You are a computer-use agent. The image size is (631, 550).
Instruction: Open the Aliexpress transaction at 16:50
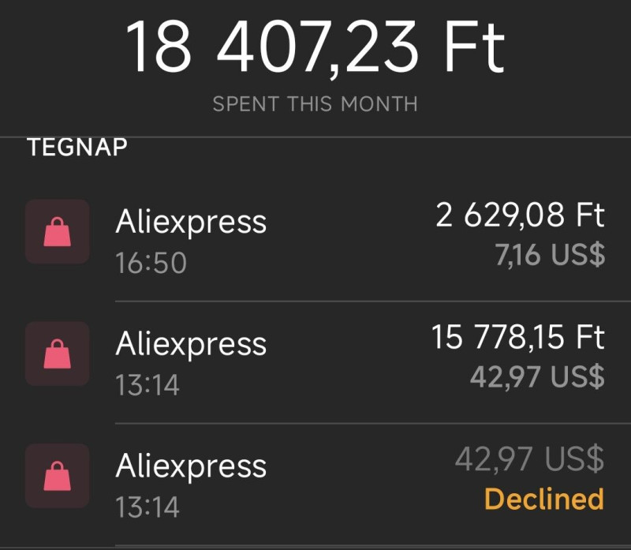tap(315, 241)
